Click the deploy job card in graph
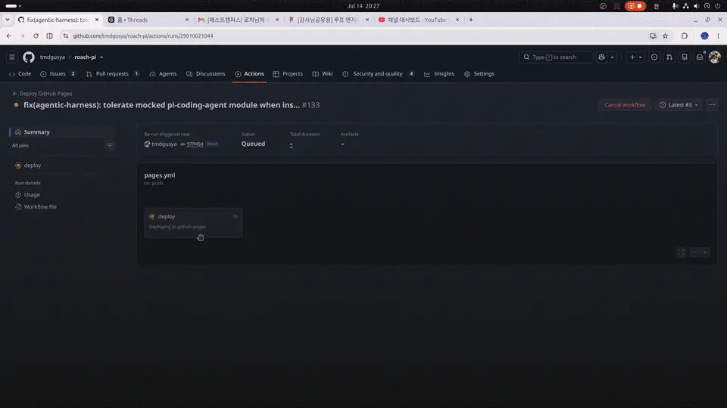Screen dimensions: 727x408 pos(193,222)
